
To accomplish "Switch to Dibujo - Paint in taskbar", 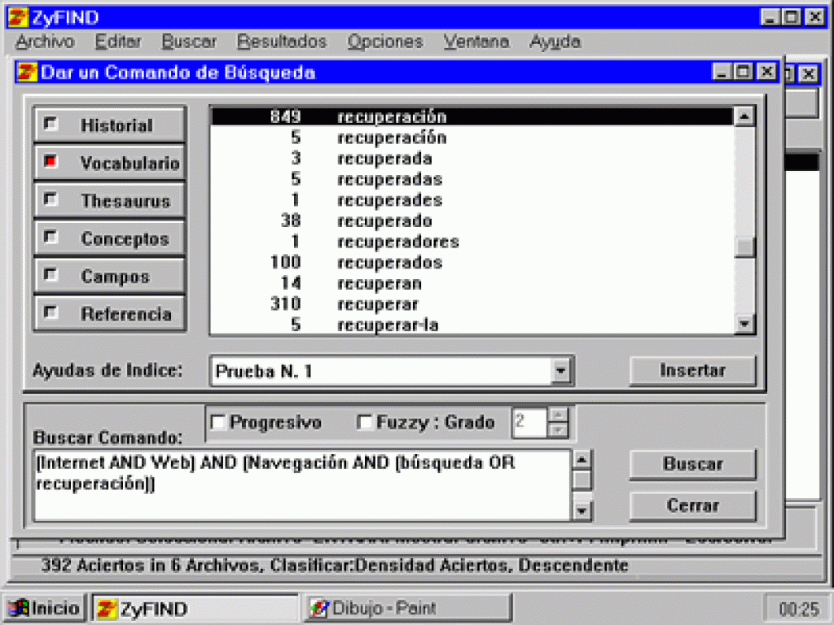I will 407,608.
